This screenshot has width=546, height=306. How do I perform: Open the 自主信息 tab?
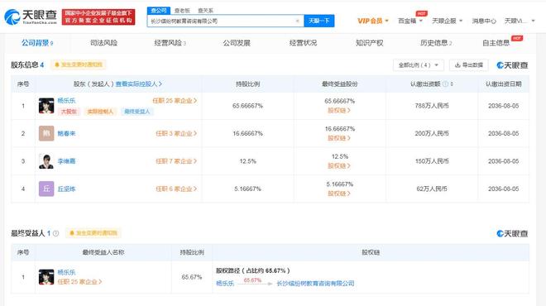[x=496, y=43]
